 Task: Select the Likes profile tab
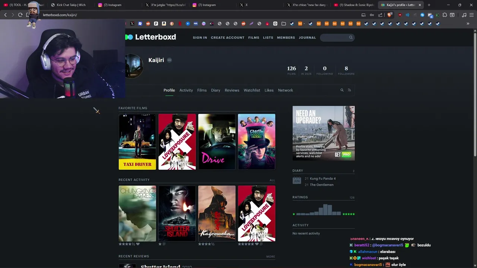coord(269,90)
